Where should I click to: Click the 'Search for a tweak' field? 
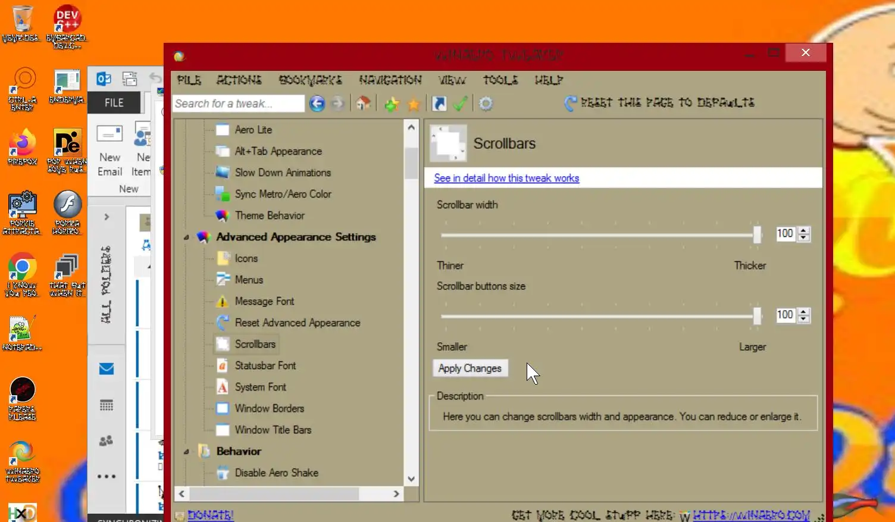coord(239,104)
